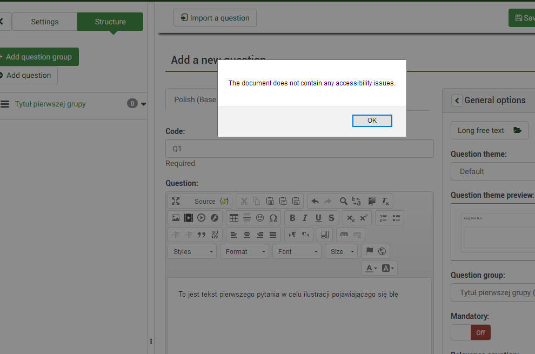
Task: Copy the selection using the copy icon
Action: [x=257, y=201]
